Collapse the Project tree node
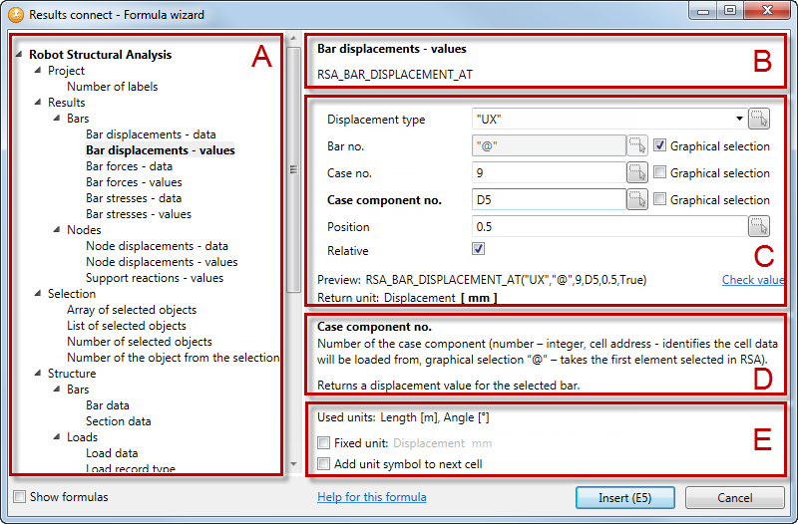 (38, 70)
